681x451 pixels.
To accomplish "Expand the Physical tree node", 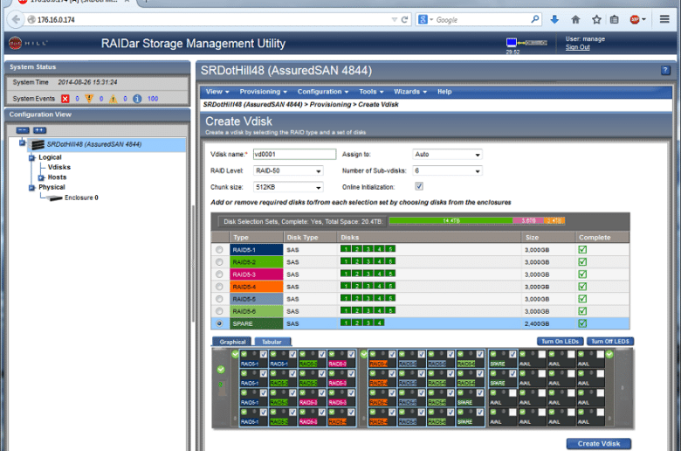I will (x=31, y=187).
